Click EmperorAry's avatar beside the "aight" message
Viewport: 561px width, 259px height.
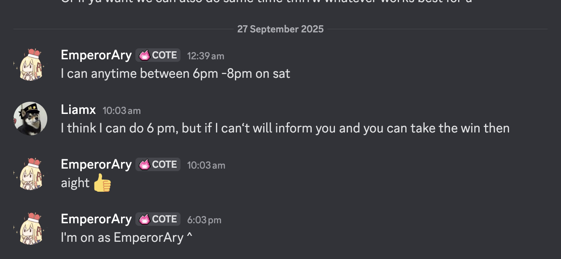coord(30,173)
